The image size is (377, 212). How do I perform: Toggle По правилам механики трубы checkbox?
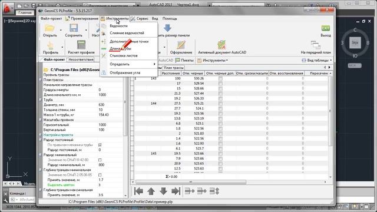point(100,145)
